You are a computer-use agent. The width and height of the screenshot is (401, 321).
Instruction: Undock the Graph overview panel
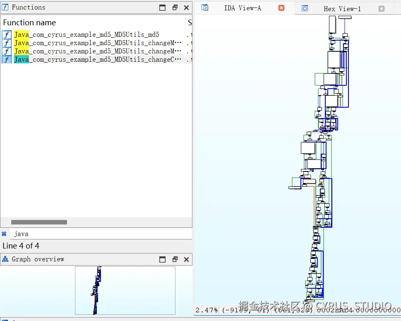(x=175, y=259)
